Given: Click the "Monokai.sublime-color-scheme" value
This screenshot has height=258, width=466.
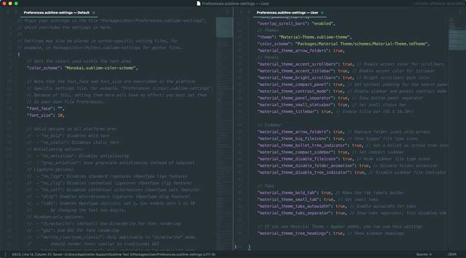Looking at the screenshot, I should click(x=100, y=68).
